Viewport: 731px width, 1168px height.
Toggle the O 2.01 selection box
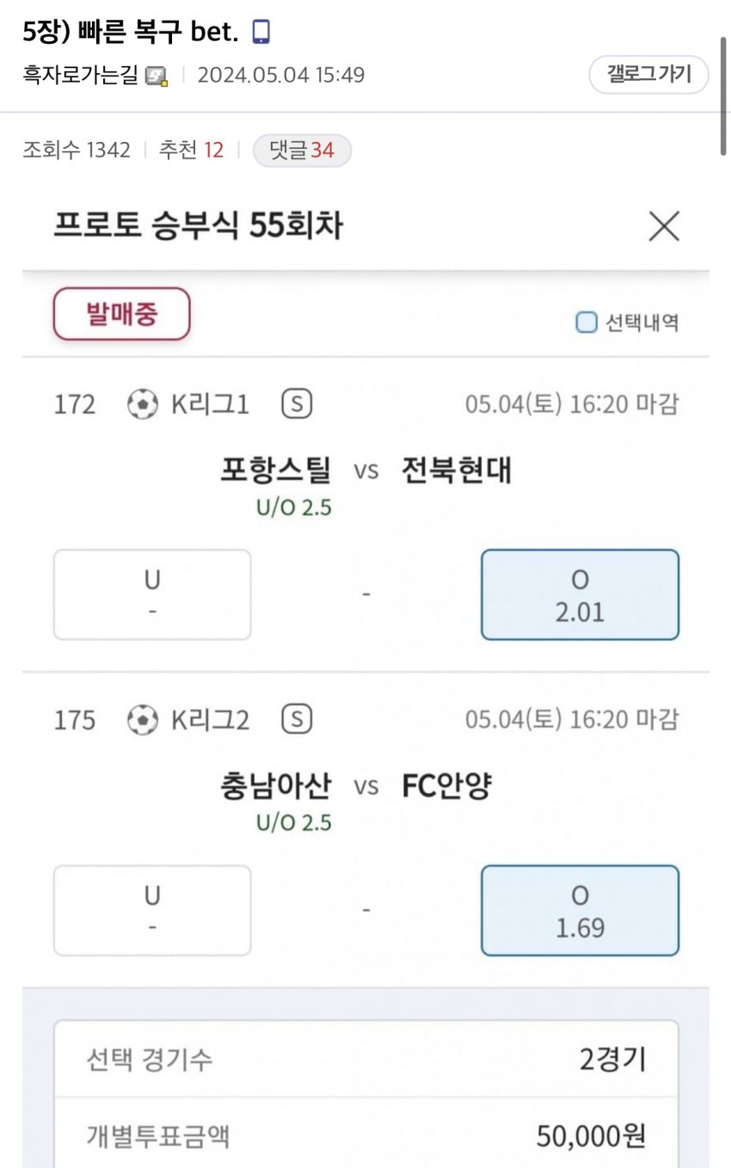pos(580,594)
